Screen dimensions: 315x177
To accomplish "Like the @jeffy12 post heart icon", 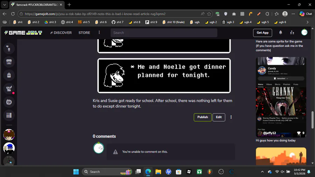I will 299,133.
